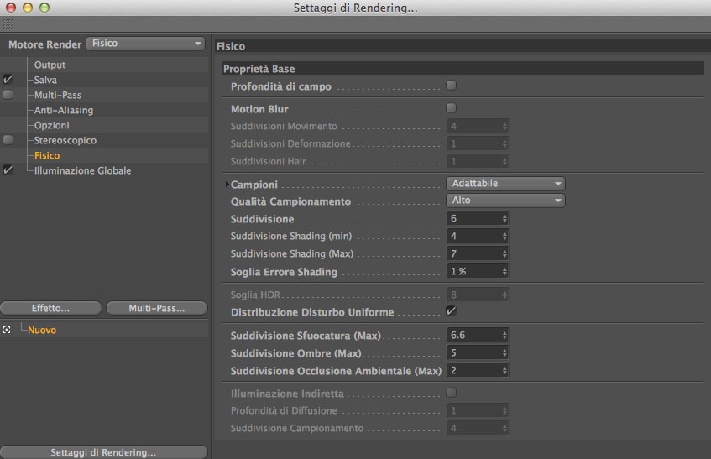This screenshot has height=459, width=711.
Task: Expand the Campioni disclosure triangle
Action: [227, 185]
